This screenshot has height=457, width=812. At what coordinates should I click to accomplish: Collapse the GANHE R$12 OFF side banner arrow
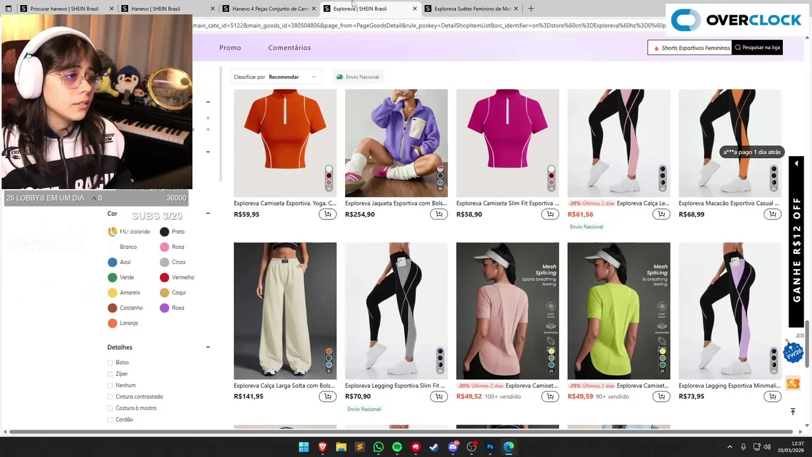point(796,164)
